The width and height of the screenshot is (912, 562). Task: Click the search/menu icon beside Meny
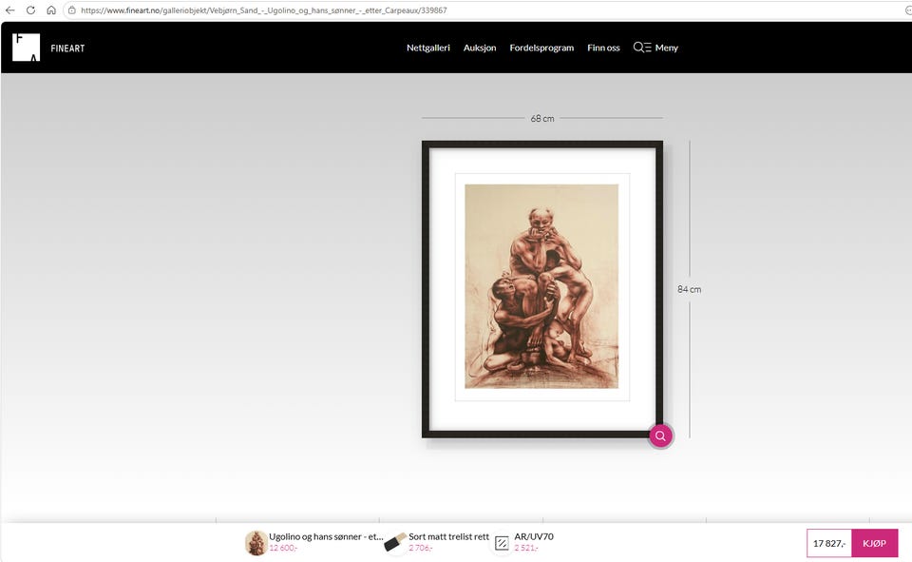click(x=642, y=48)
